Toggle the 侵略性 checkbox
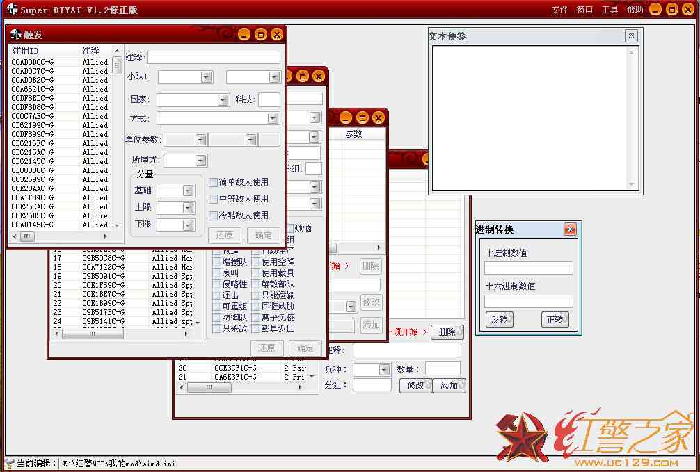This screenshot has height=472, width=700. [x=216, y=284]
